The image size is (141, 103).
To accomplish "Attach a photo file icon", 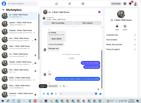I will [48, 94].
